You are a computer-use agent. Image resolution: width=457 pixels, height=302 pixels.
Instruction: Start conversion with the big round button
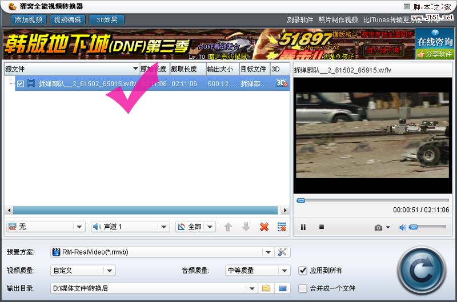point(422,271)
